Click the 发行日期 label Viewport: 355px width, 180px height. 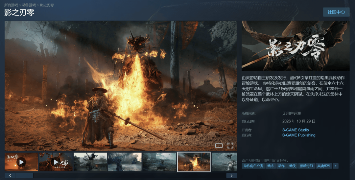point(248,121)
